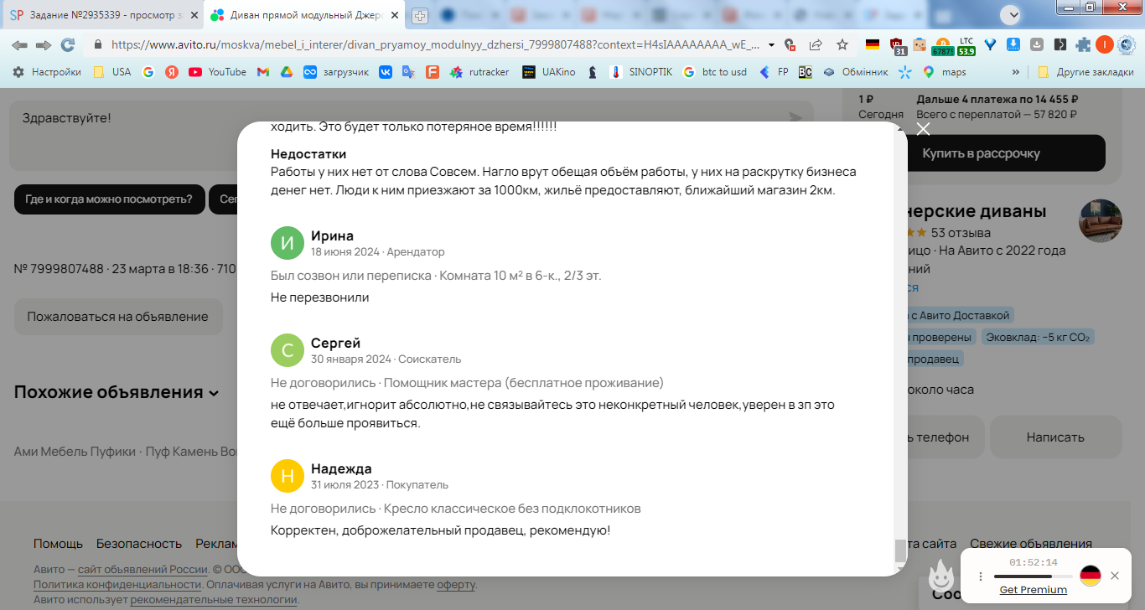The width and height of the screenshot is (1145, 610).
Task: Switch to the Задание №2935339 tab
Action: pos(102,15)
